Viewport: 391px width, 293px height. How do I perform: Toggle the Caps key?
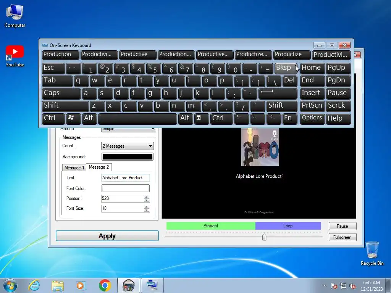click(61, 94)
